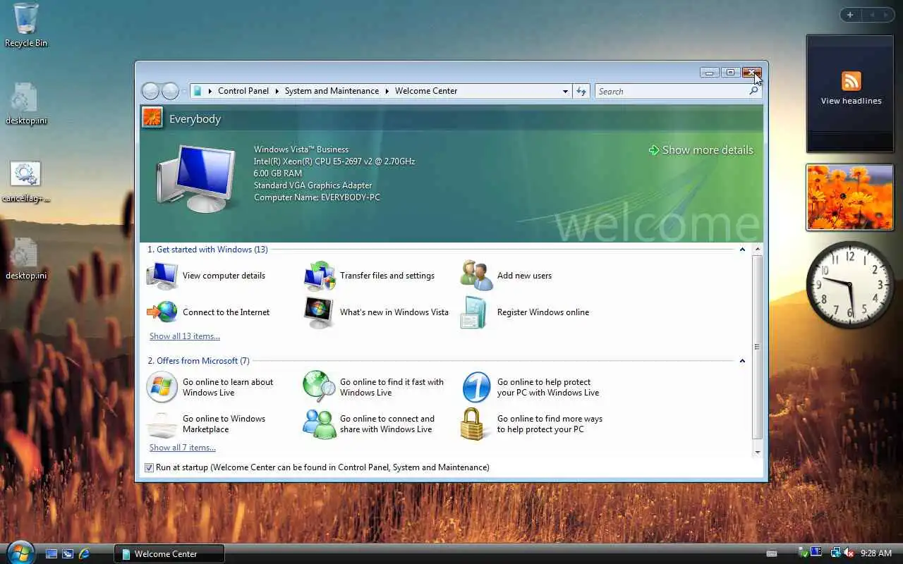Screen dimensions: 903x564
Task: Click the scrollbar down arrow in Welcome Center
Action: coord(758,452)
